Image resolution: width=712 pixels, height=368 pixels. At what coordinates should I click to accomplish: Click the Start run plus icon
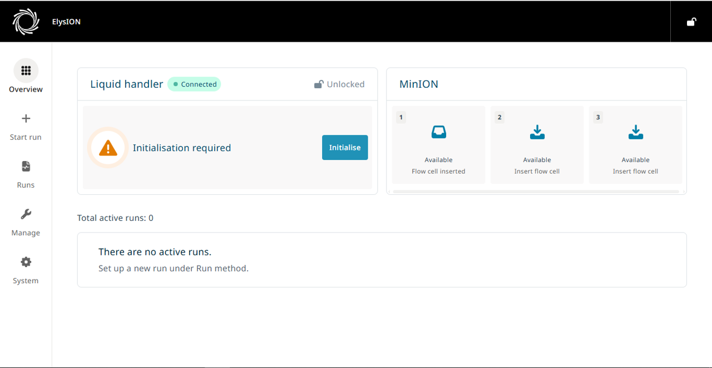(x=26, y=118)
